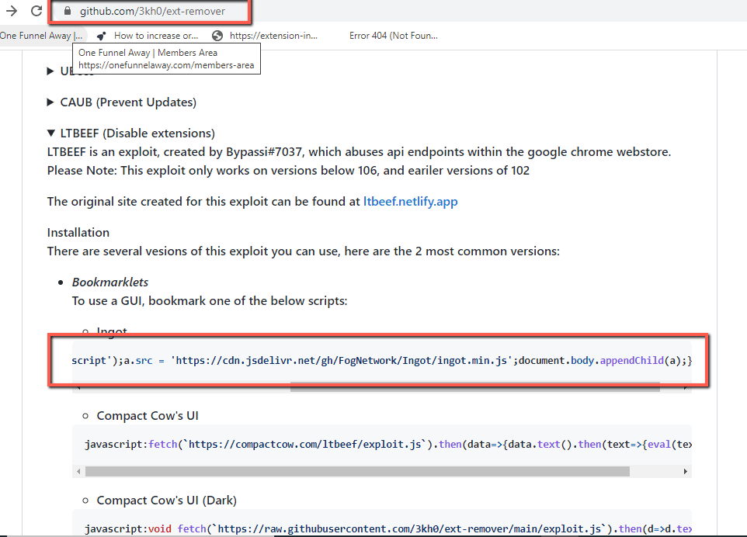The width and height of the screenshot is (747, 537).
Task: Collapse the LTBEEF (Disable extensions) section
Action: tap(131, 133)
